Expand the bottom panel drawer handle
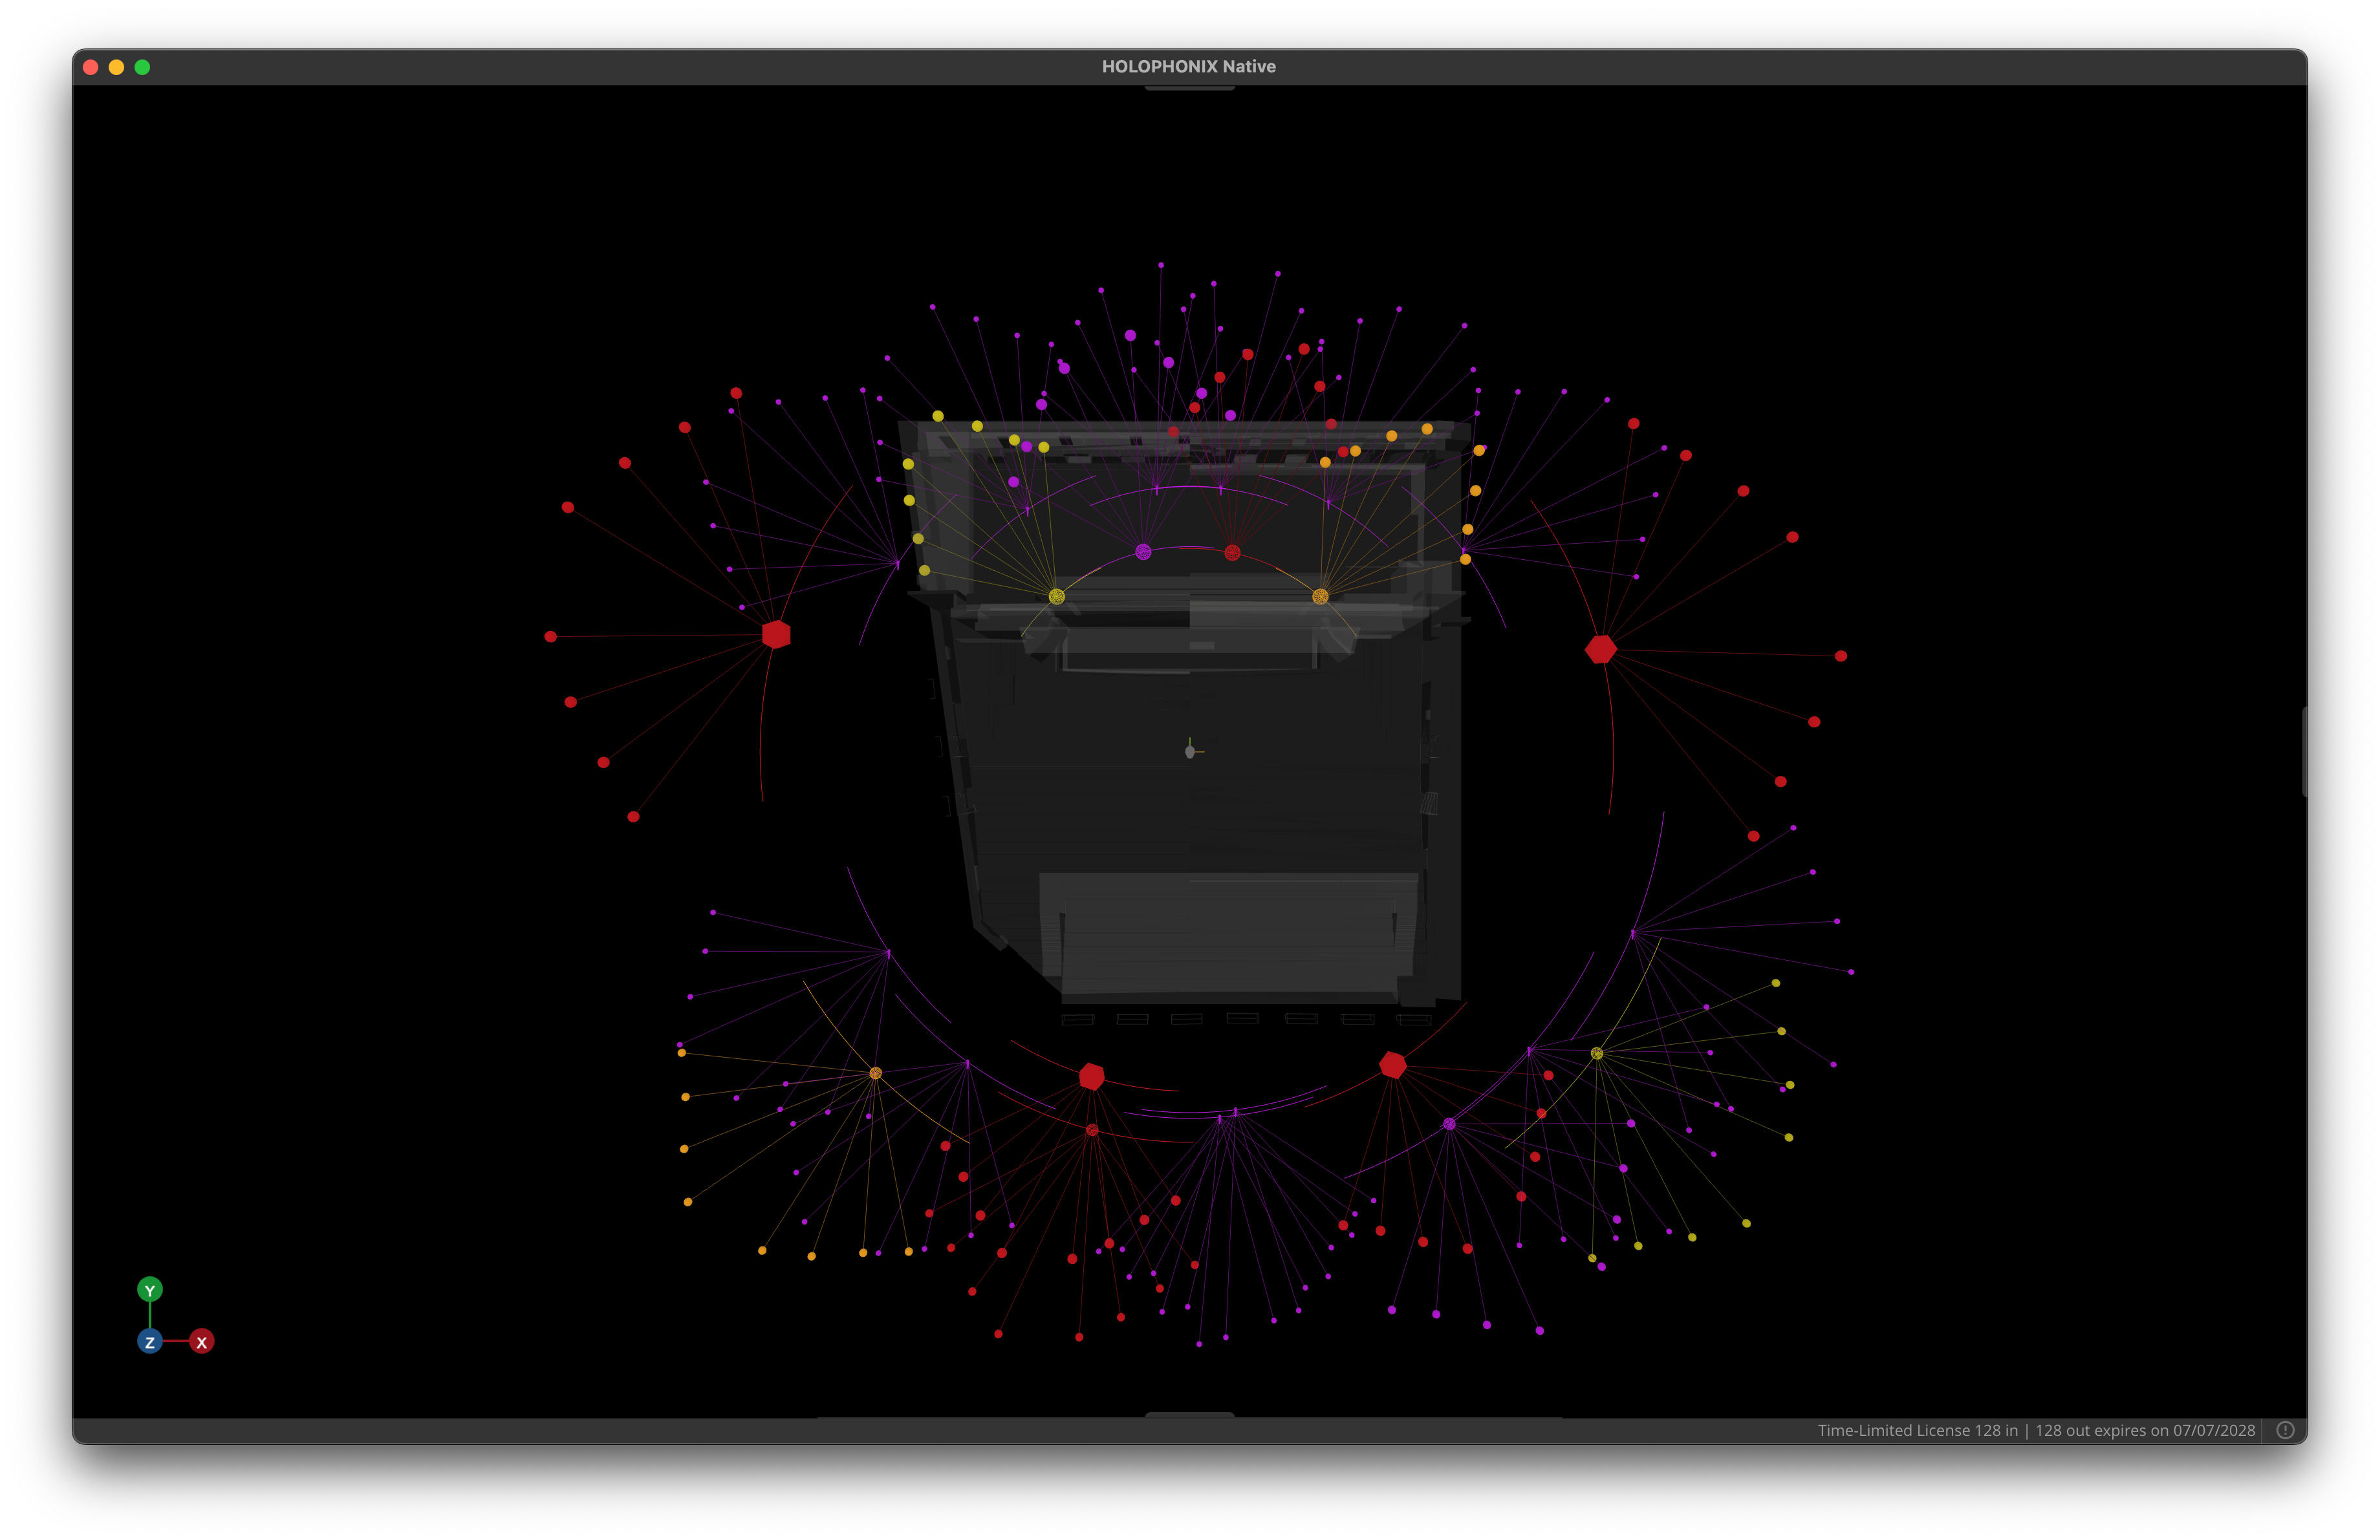The image size is (2380, 1540). [x=1190, y=1415]
